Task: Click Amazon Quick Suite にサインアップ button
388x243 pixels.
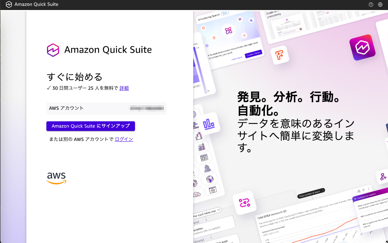Action: [x=91, y=126]
